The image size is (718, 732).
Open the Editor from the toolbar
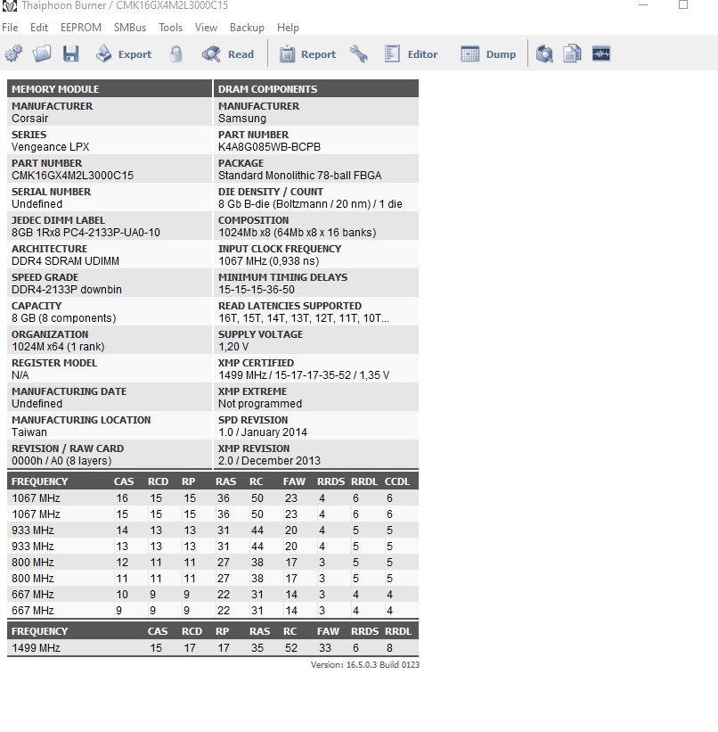point(411,53)
